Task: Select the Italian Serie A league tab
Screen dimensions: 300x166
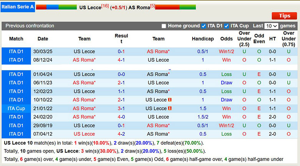Action: tap(17, 7)
